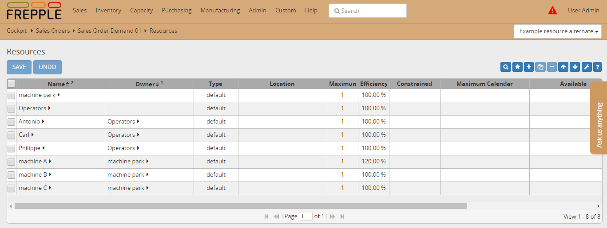Add a new resource with plus icon
This screenshot has height=228, width=607.
[529, 67]
